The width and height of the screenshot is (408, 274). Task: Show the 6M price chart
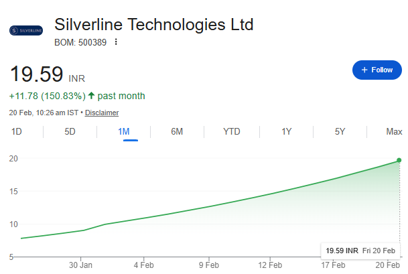click(x=177, y=131)
